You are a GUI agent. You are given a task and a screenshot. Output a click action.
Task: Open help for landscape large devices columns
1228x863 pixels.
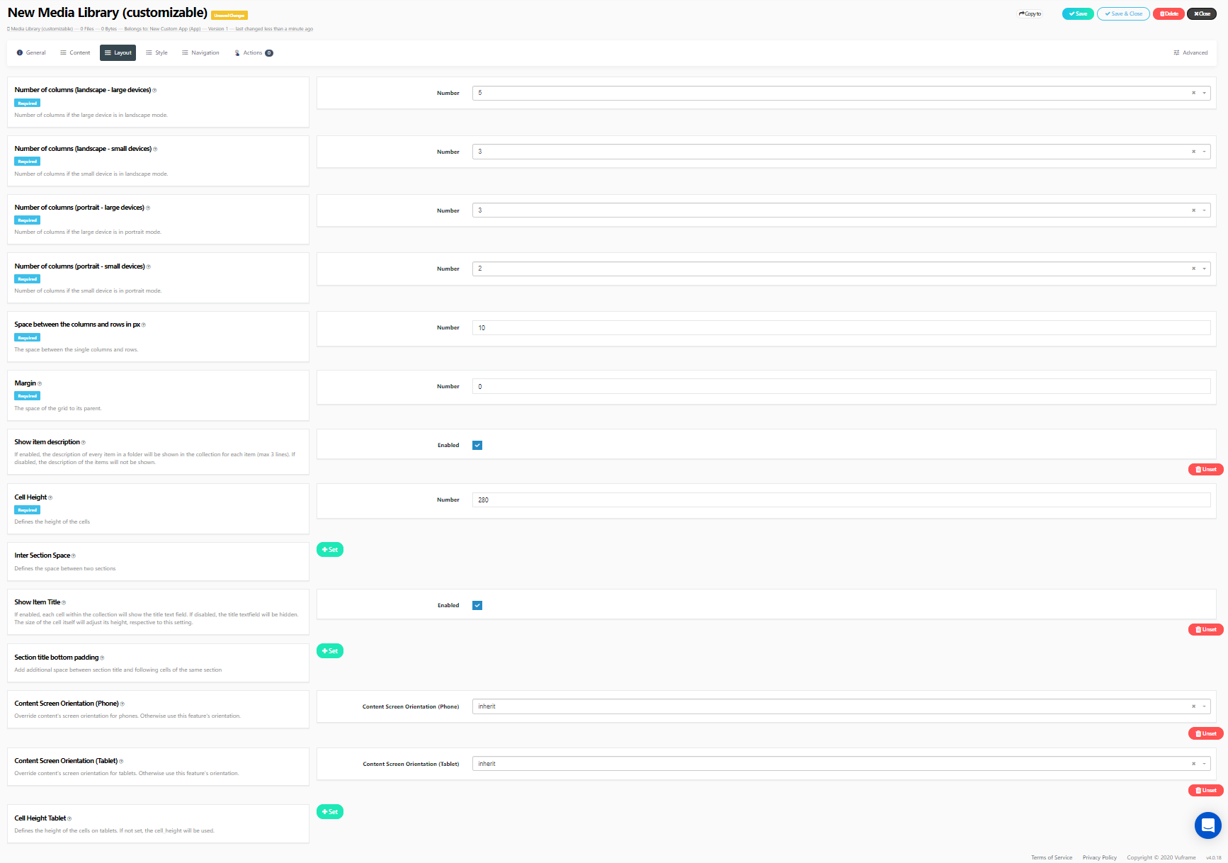[x=154, y=91]
